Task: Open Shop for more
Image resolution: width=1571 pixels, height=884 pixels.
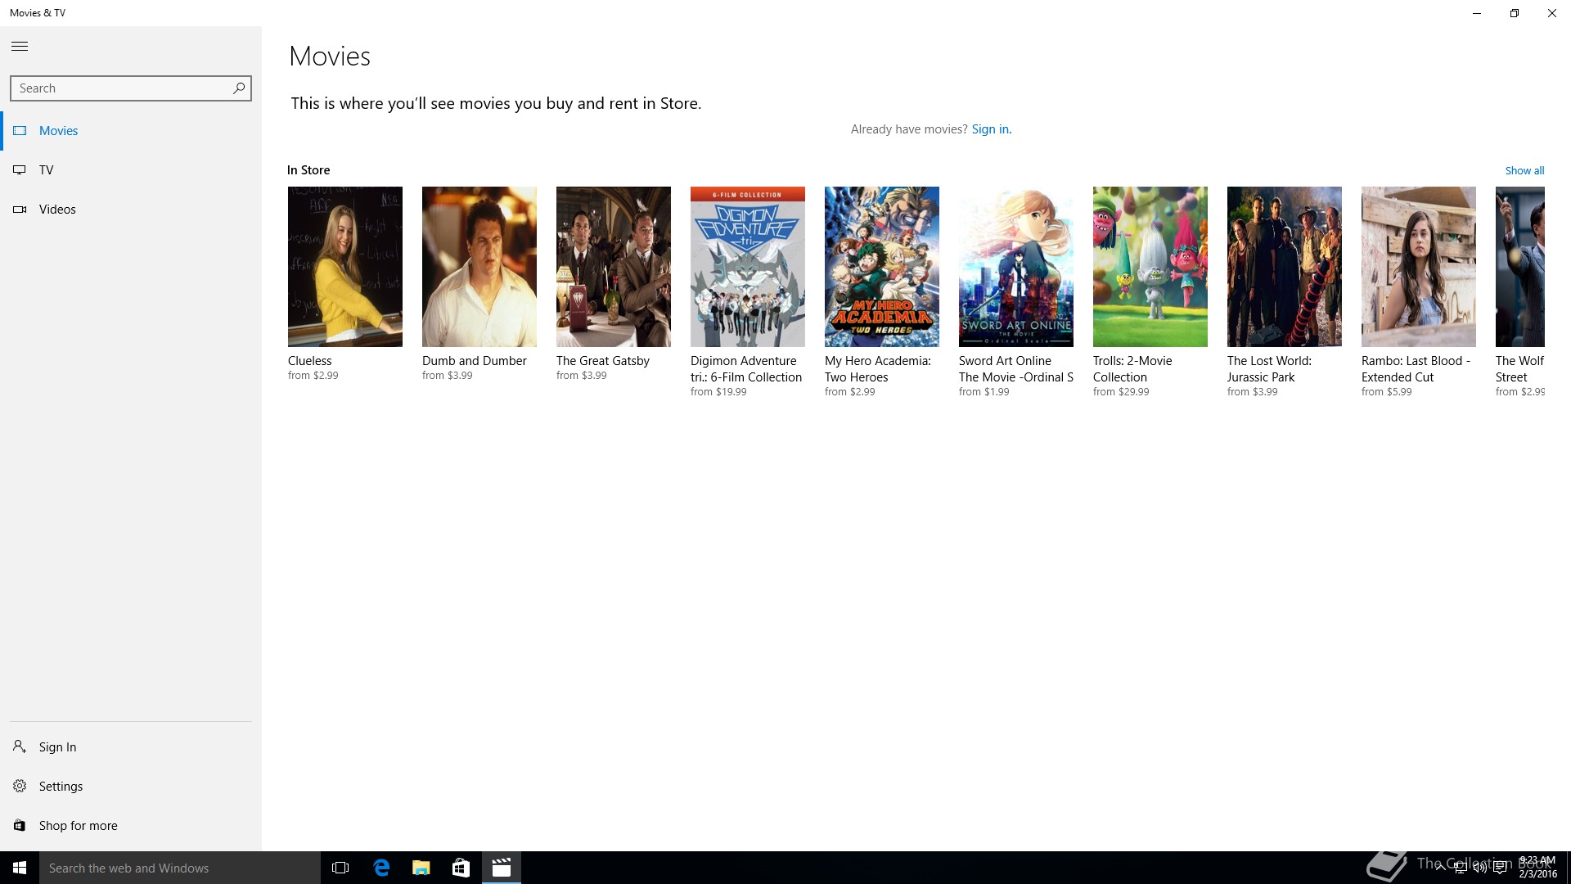Action: click(131, 825)
